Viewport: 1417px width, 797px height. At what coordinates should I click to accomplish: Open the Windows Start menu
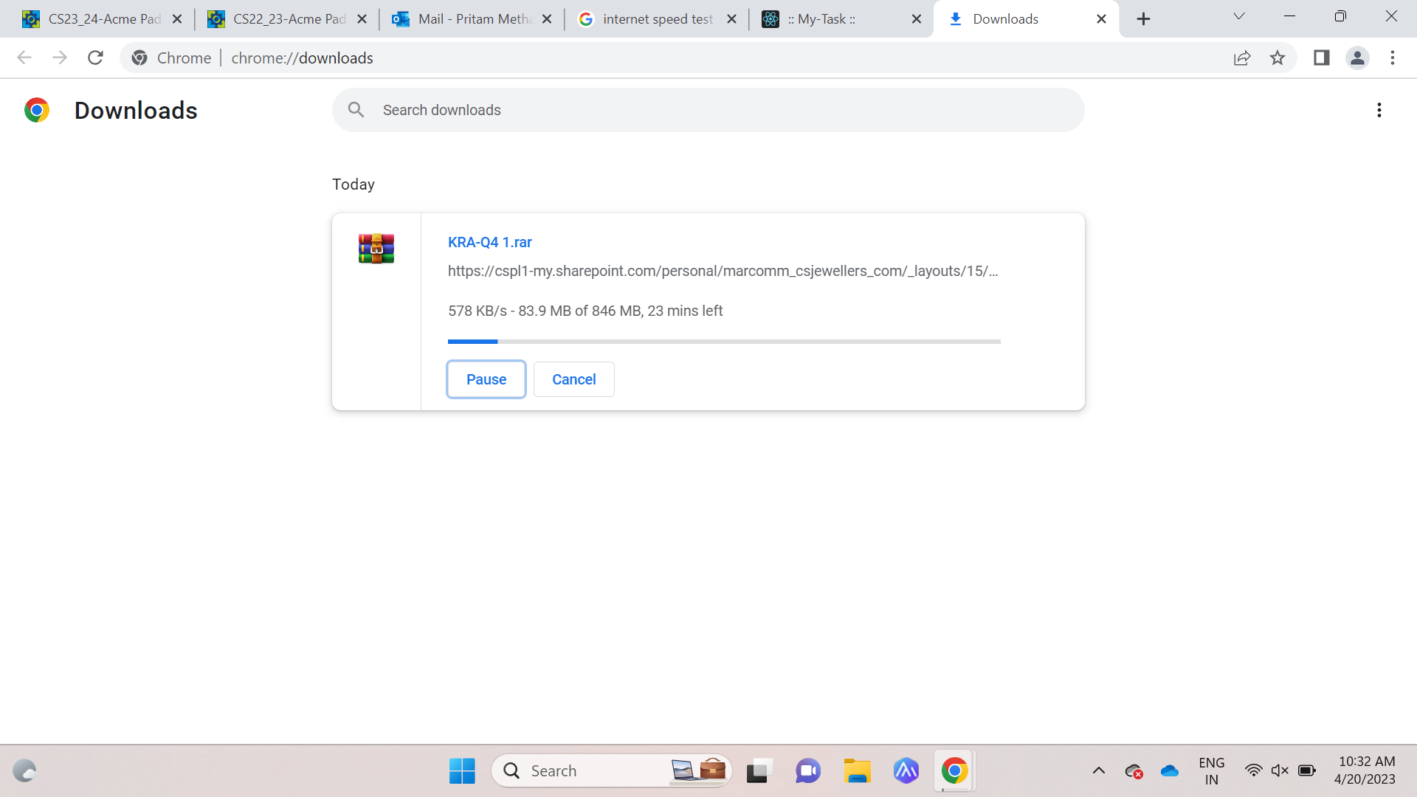[x=462, y=771]
